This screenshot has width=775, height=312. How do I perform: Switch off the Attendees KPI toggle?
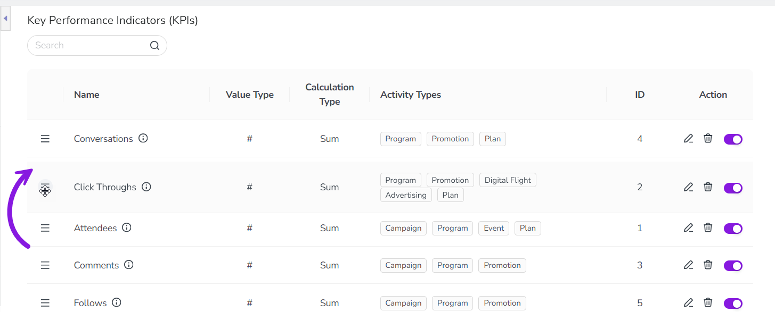(x=733, y=229)
